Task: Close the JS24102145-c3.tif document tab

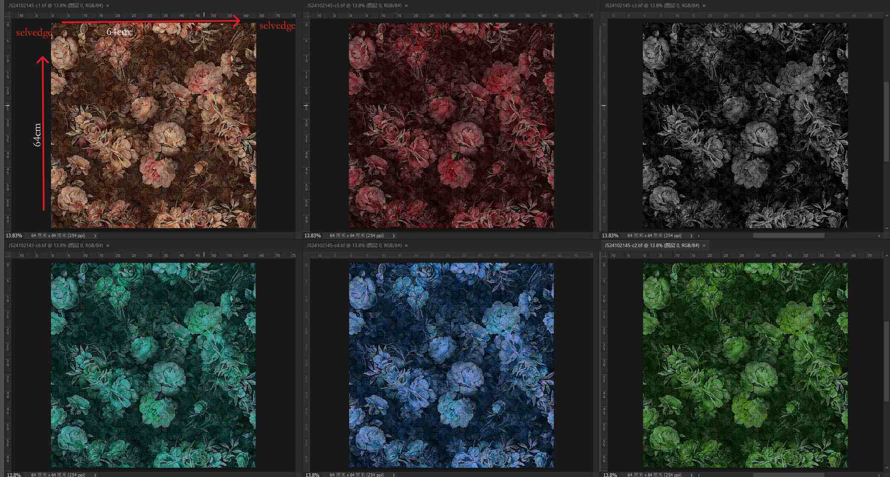Action: pyautogui.click(x=704, y=6)
